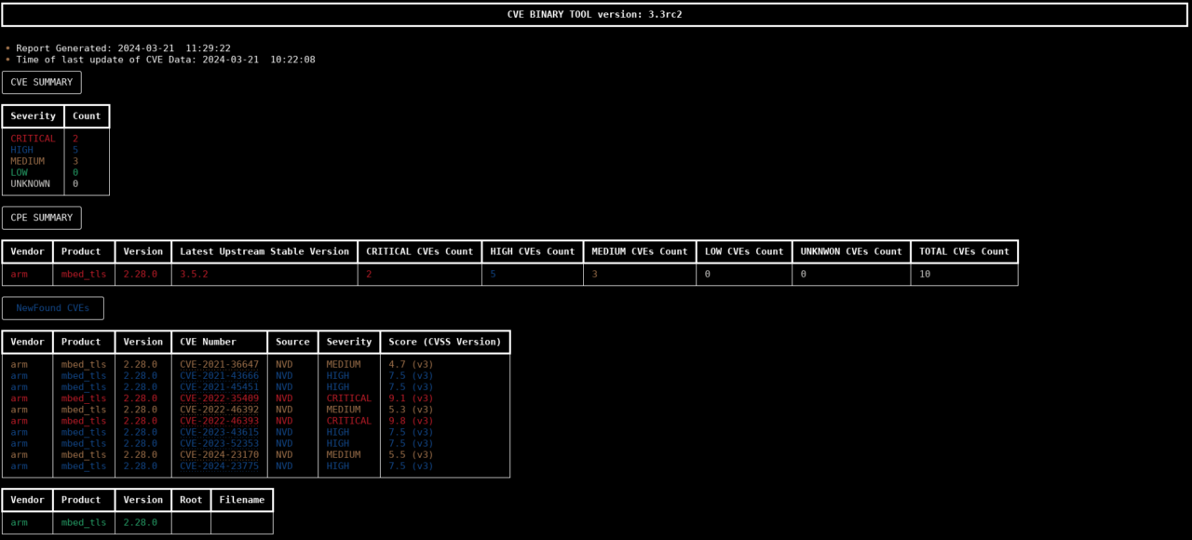Select the CRITICAL severity row
This screenshot has height=540, width=1192.
click(33, 138)
